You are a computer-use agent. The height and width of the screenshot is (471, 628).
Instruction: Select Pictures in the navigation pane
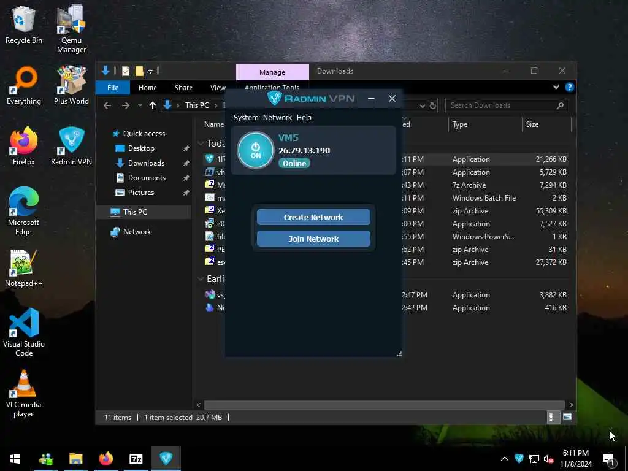pos(140,192)
